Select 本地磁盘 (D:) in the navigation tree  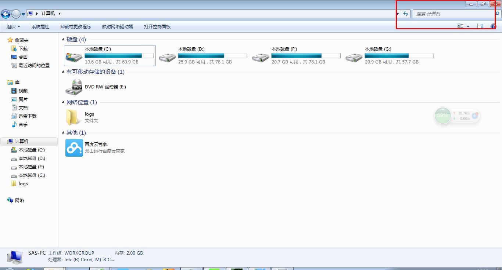[x=32, y=158]
